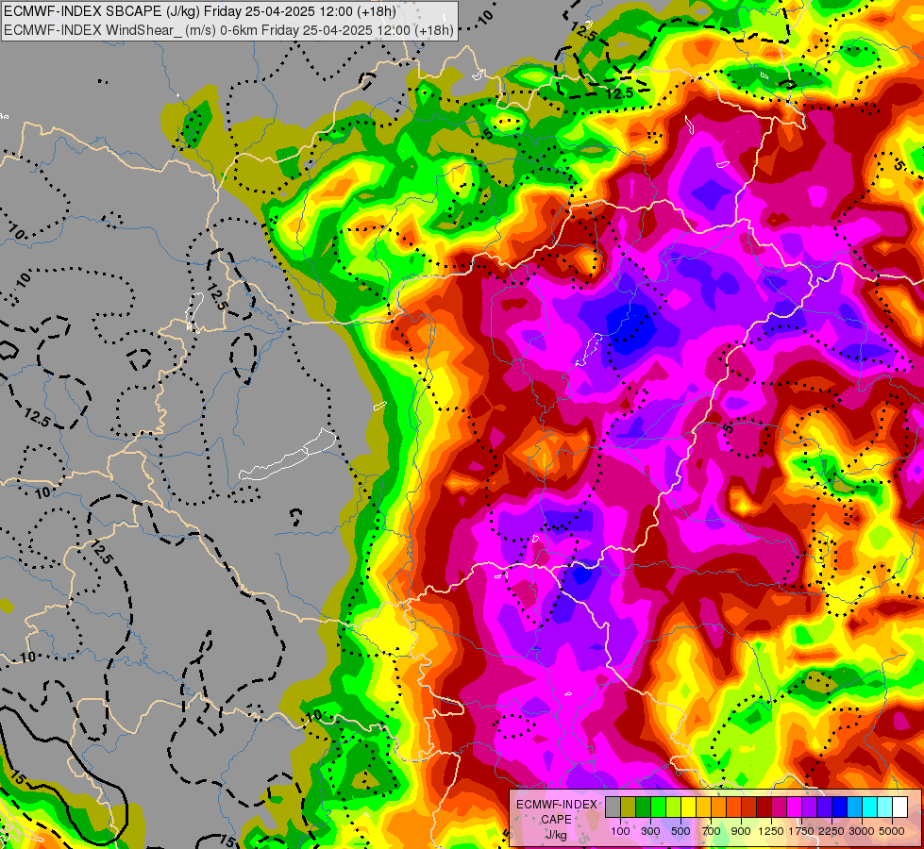Click the 1250 value in the legend scale
The width and height of the screenshot is (924, 849).
pyautogui.click(x=771, y=831)
